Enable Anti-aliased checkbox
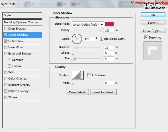This screenshot has width=168, height=132. (89, 75)
